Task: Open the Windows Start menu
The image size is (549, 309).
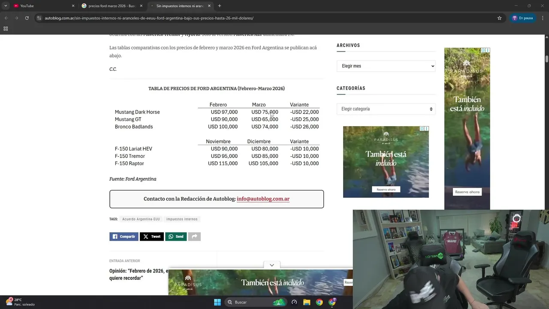Action: pos(217,302)
